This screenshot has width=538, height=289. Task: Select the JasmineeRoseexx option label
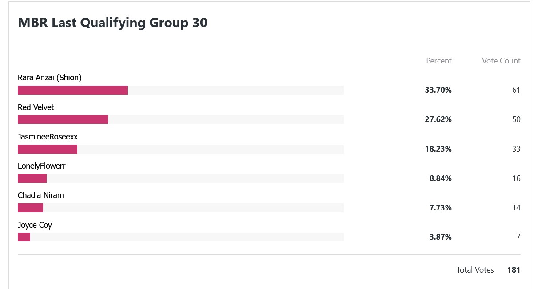pos(48,137)
